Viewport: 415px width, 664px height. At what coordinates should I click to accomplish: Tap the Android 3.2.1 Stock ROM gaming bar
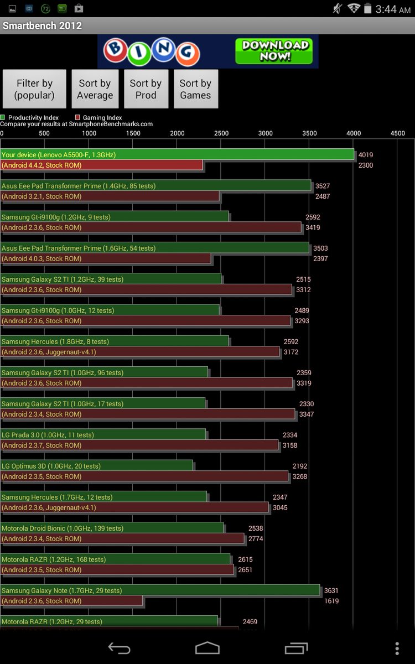[110, 196]
